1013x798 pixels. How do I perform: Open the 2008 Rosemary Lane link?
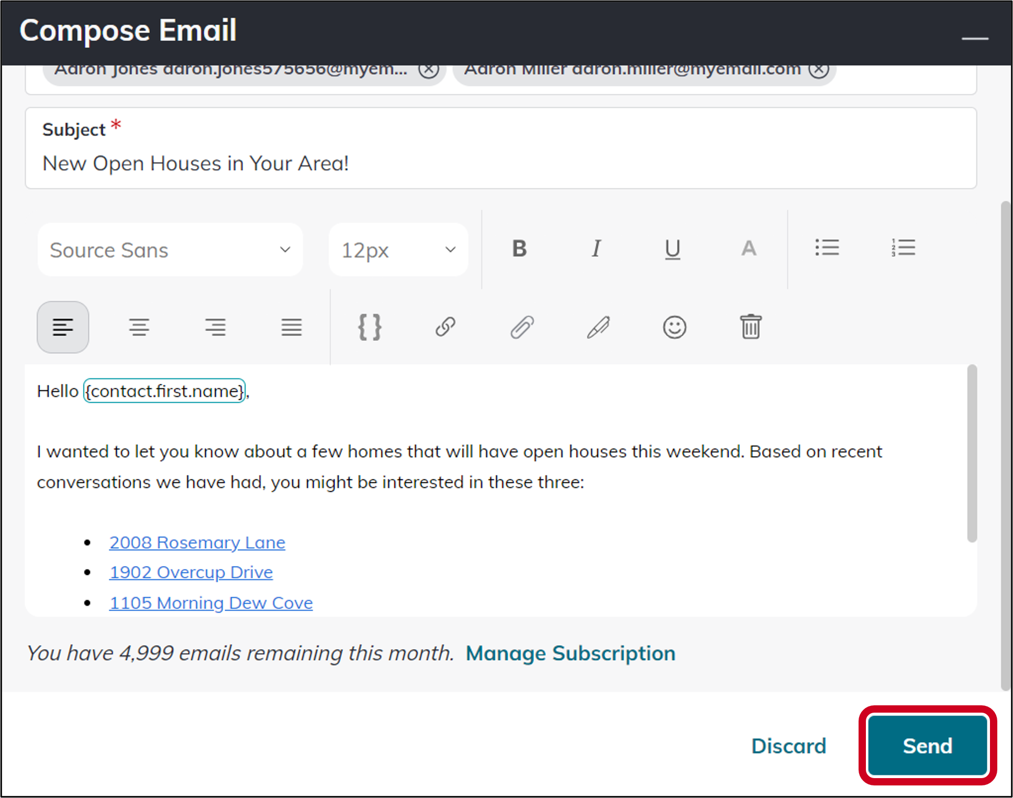point(197,542)
